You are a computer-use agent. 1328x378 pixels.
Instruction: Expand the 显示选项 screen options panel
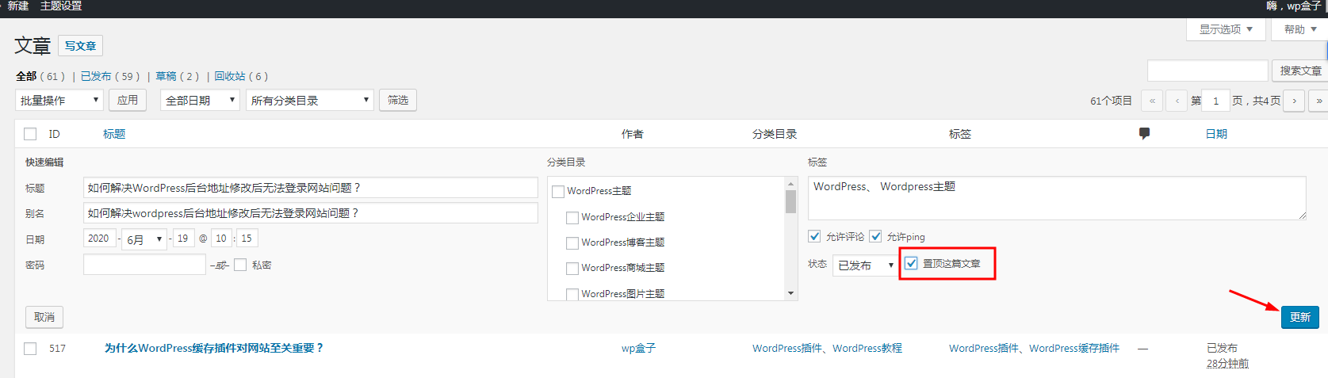point(1226,29)
